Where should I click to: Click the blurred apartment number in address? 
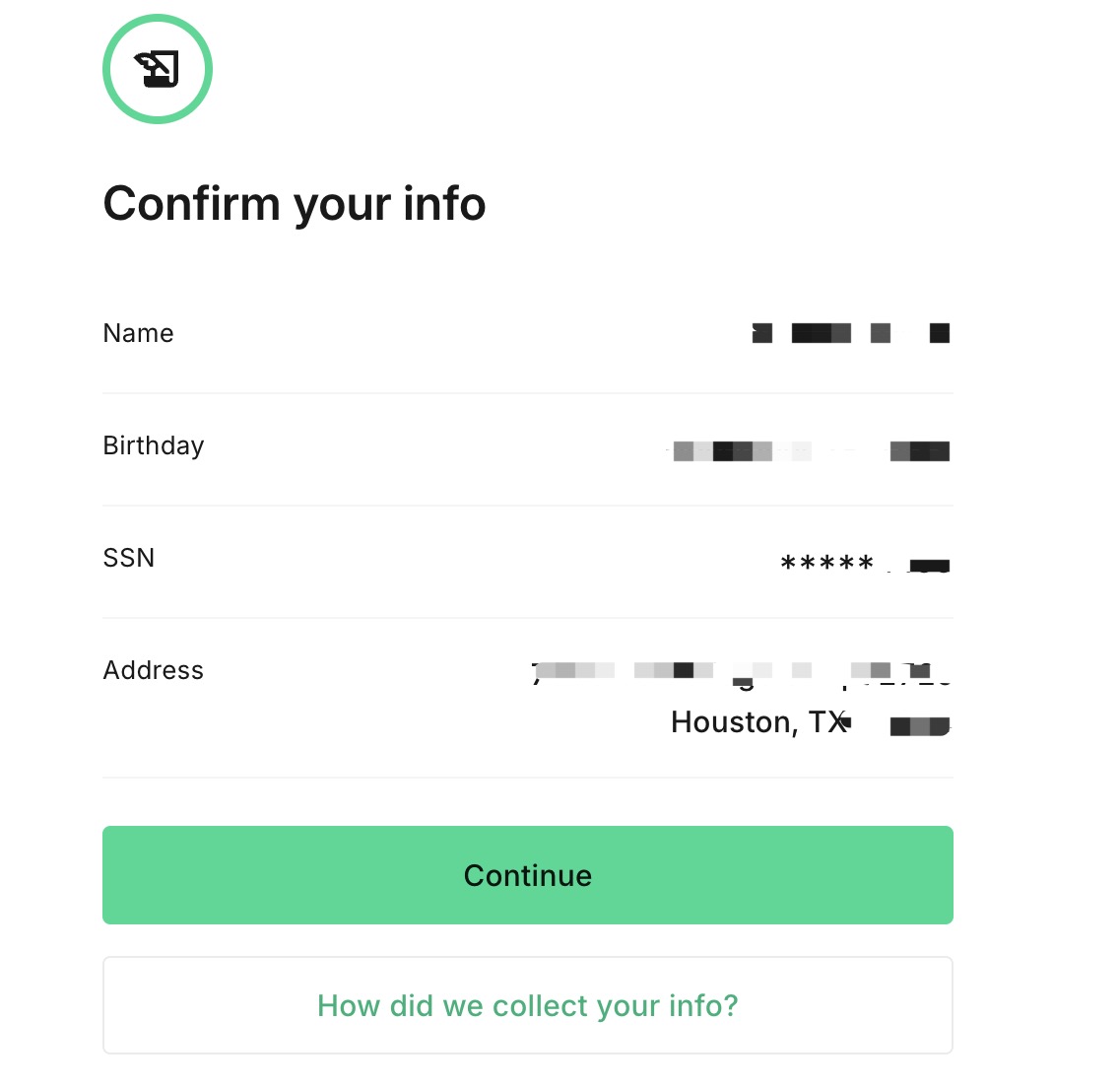(901, 671)
